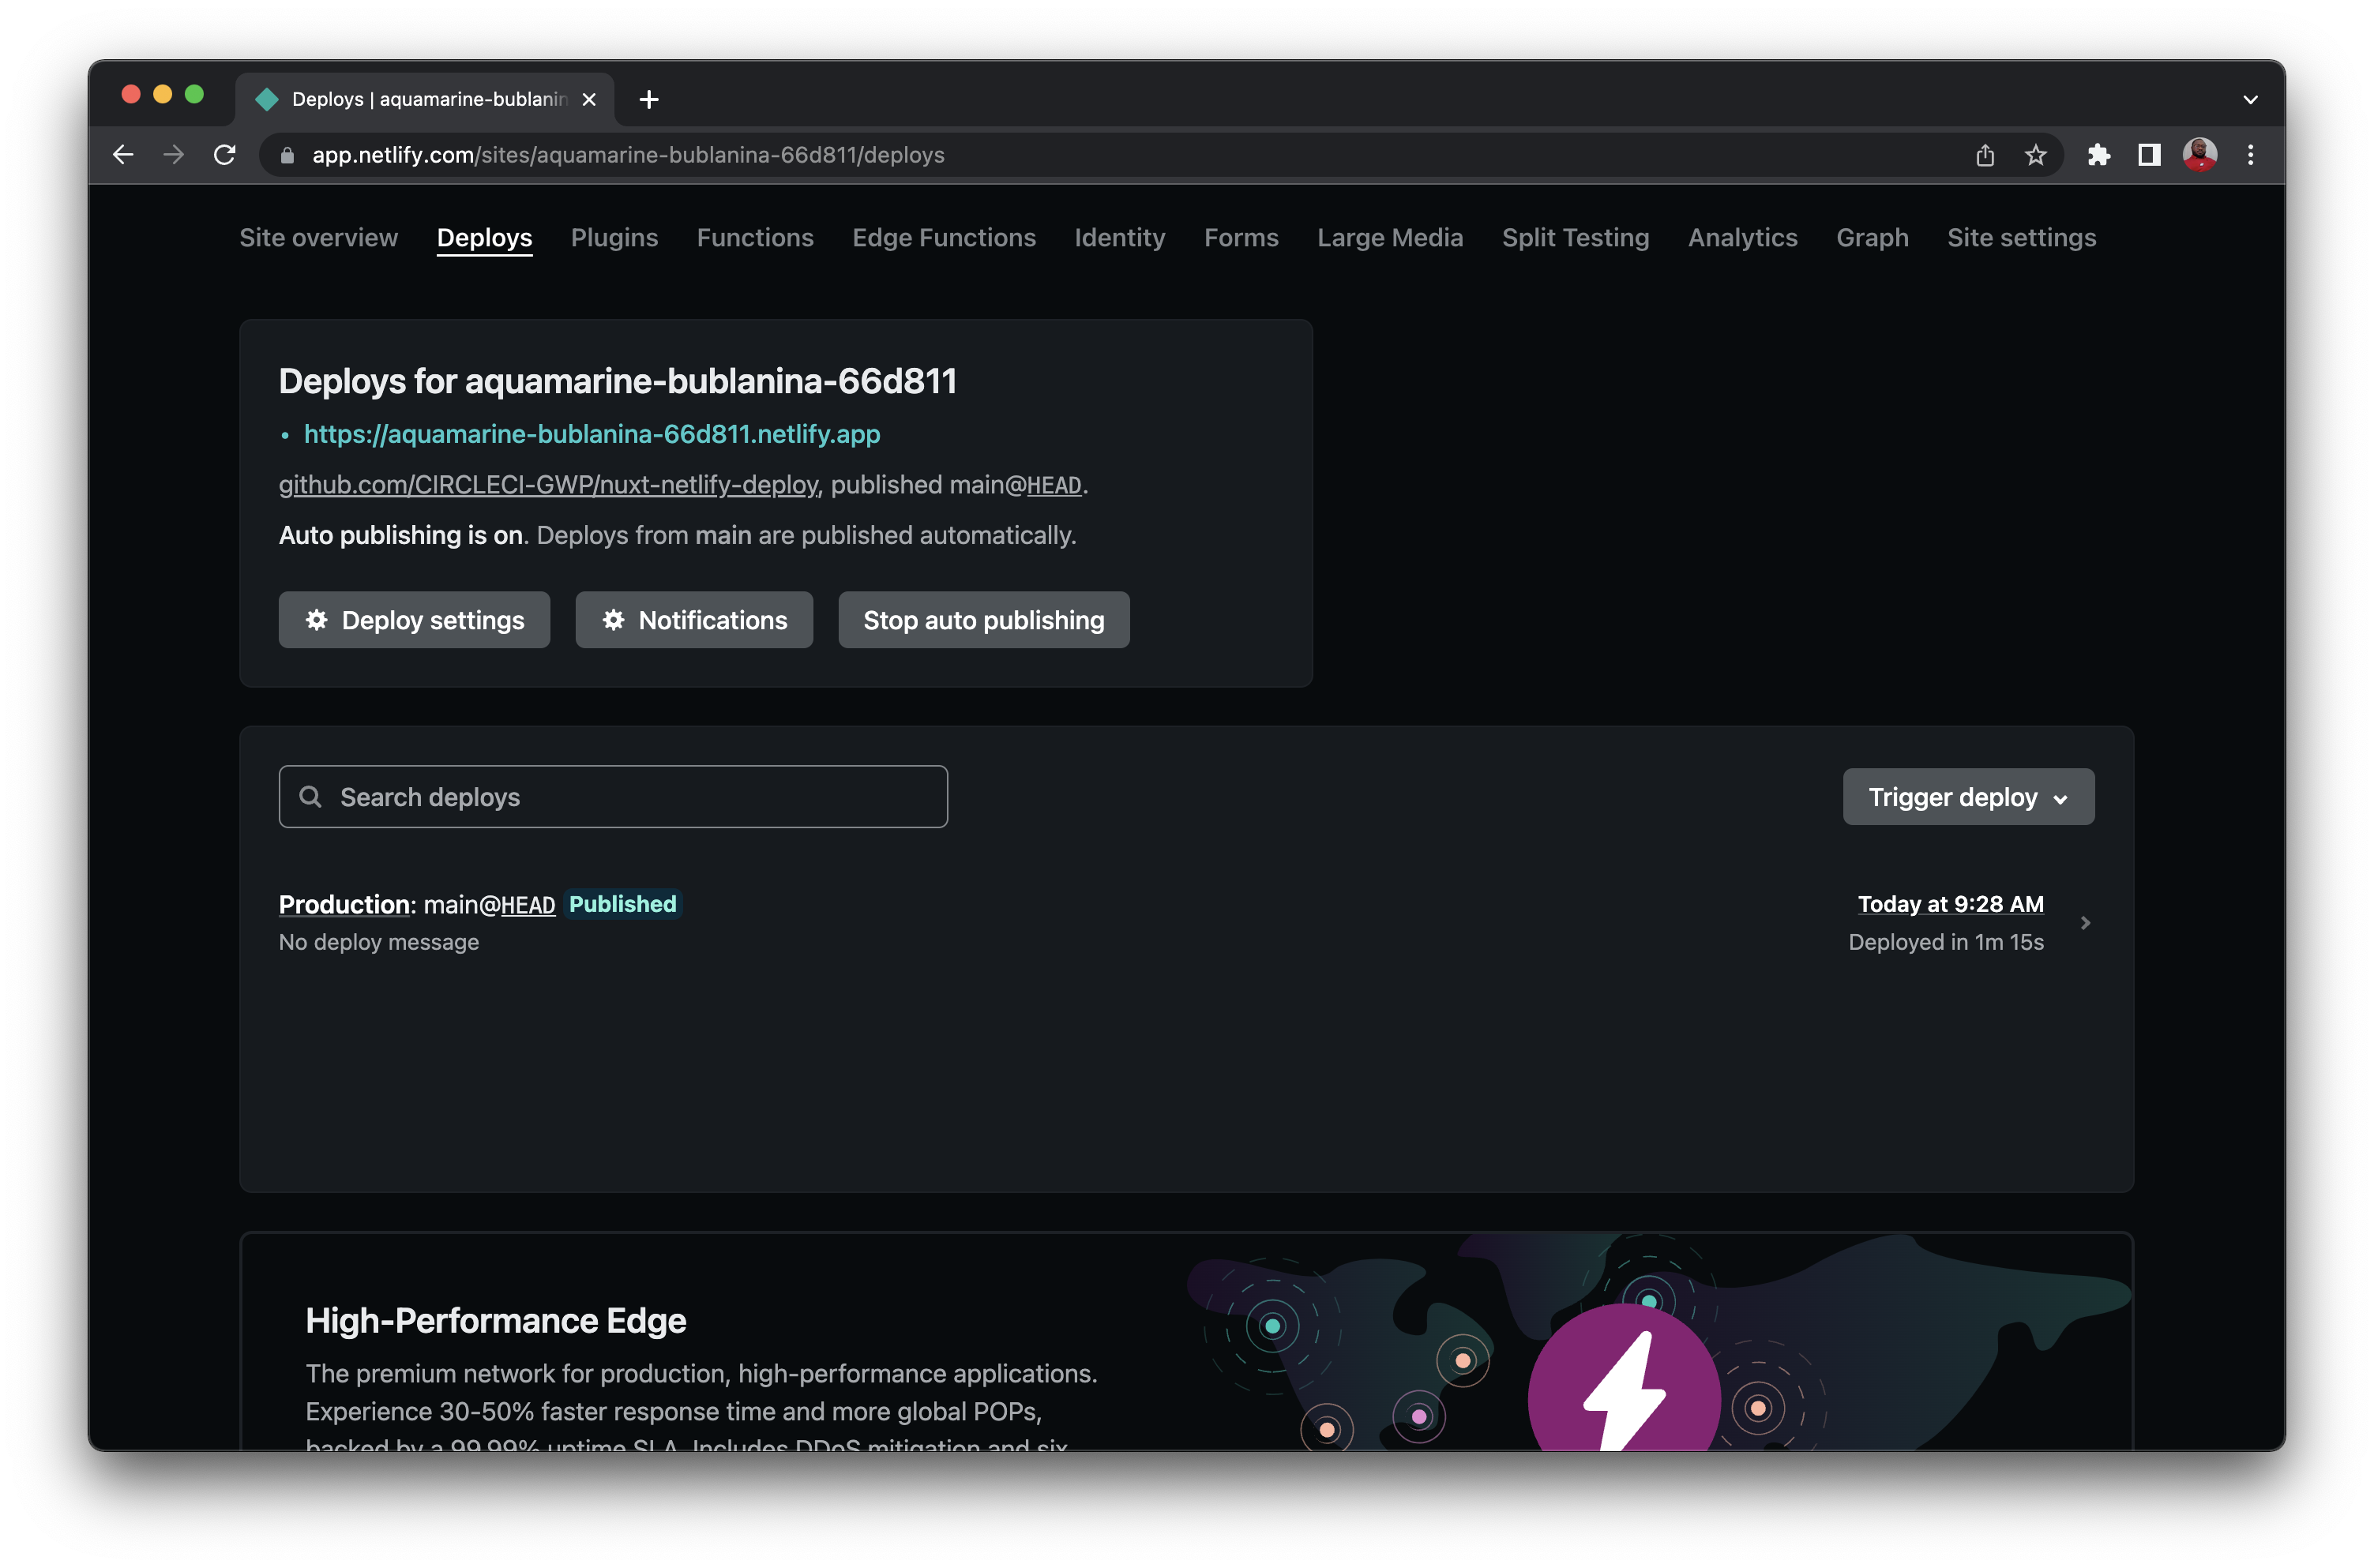Switch to the Plugins tab
Screen dimensions: 2374x1568
tap(614, 238)
